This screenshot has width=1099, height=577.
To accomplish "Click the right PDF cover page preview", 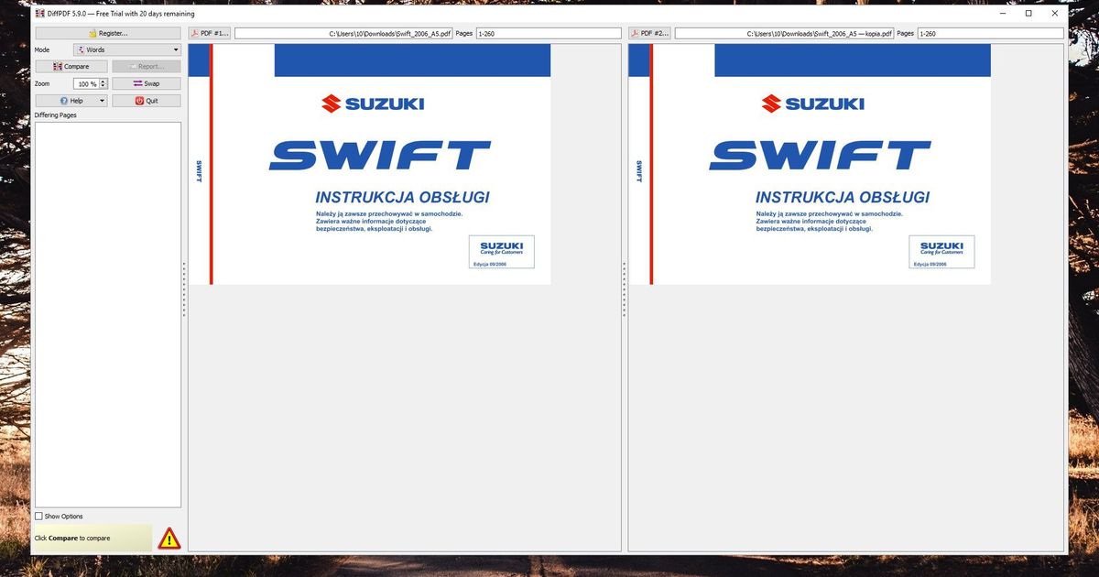I will tap(810, 164).
